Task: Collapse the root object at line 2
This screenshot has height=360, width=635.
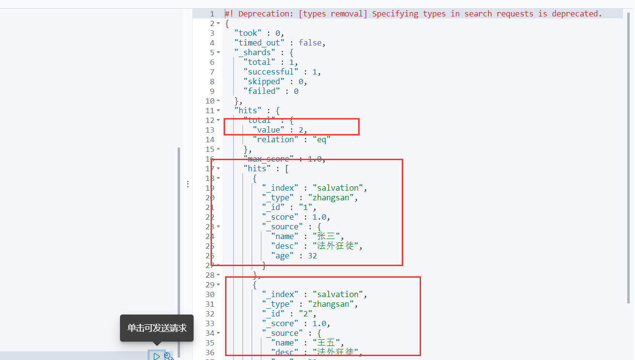Action: pyautogui.click(x=218, y=23)
